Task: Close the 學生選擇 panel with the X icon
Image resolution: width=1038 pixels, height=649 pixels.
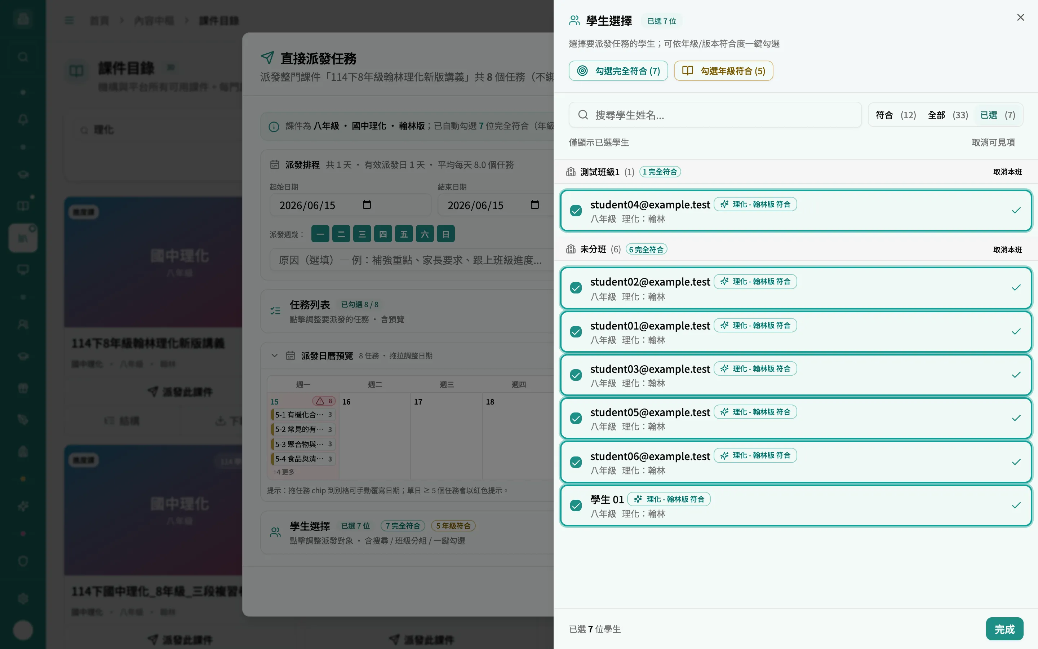Action: [1020, 18]
